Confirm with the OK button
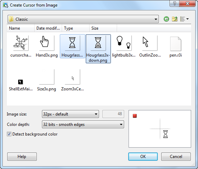Image resolution: width=198 pixels, height=169 pixels. coord(143,157)
